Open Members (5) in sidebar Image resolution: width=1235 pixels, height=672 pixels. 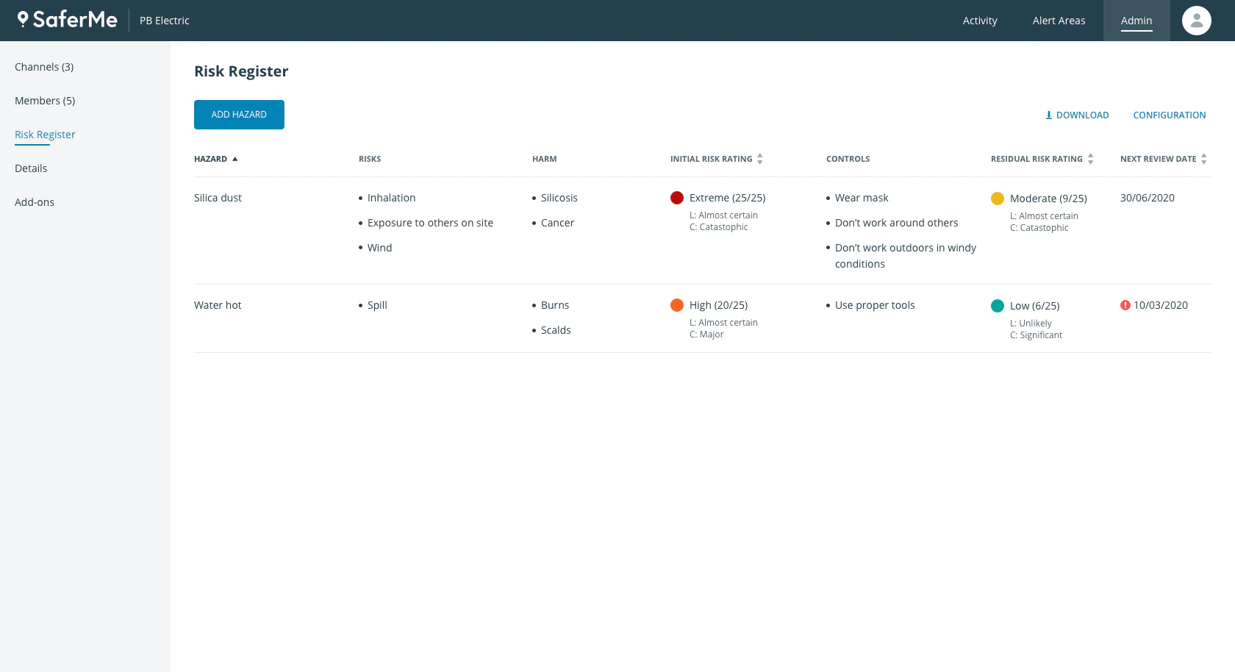tap(45, 101)
